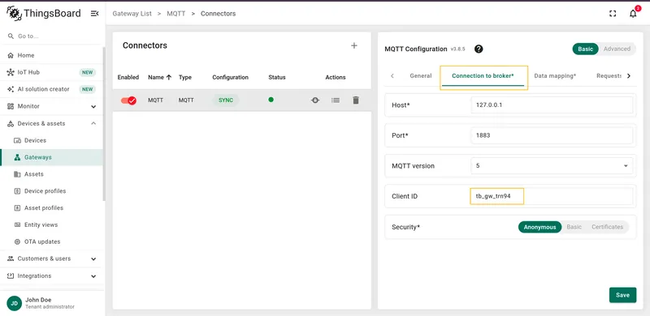Go to MQTT breadcrumb
Viewport: 650px width, 316px height.
tap(176, 14)
